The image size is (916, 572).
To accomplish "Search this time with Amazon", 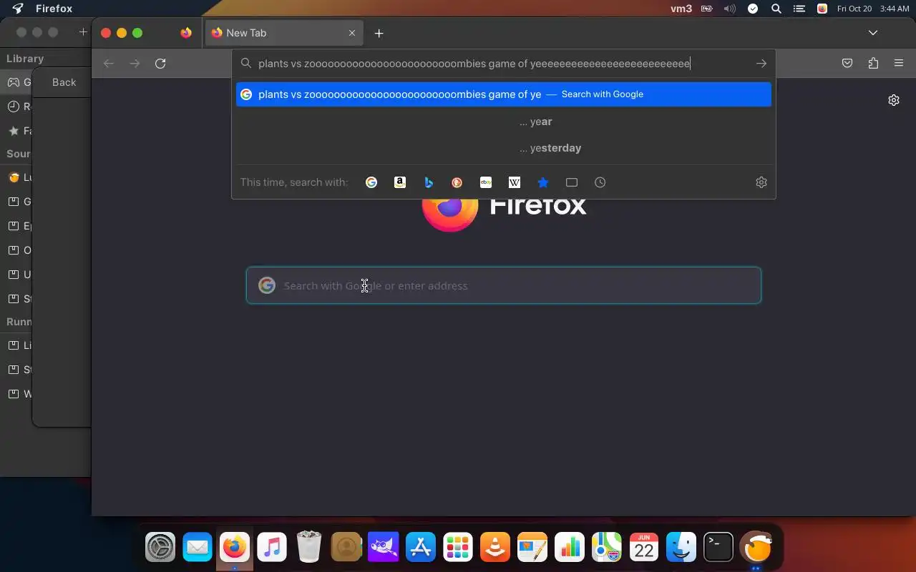I will point(400,182).
